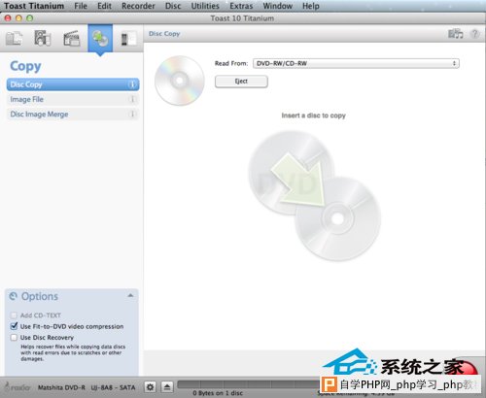
Task: Select the Audio category icon
Action: (43, 38)
